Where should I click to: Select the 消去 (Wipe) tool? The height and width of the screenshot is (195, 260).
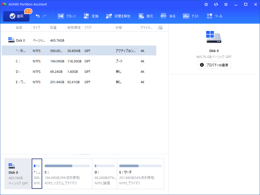pos(168,16)
